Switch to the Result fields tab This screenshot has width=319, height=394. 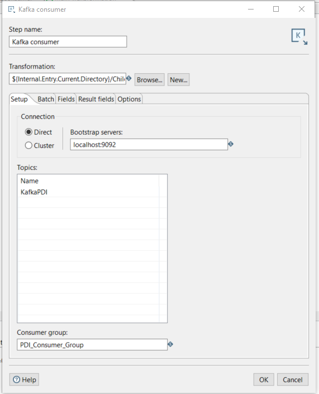coord(96,99)
